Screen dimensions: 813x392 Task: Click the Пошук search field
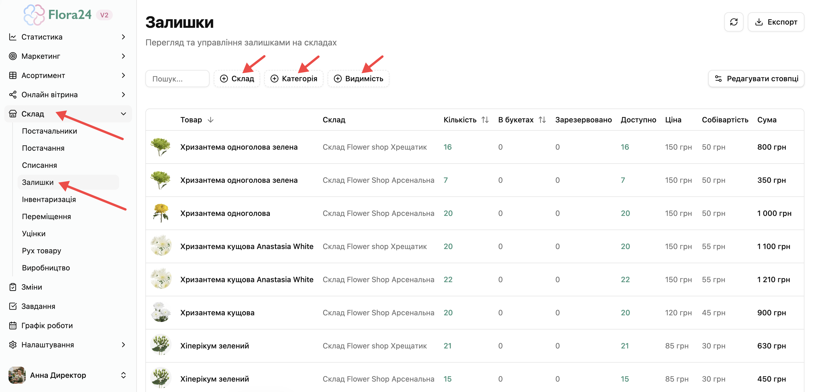coord(177,79)
